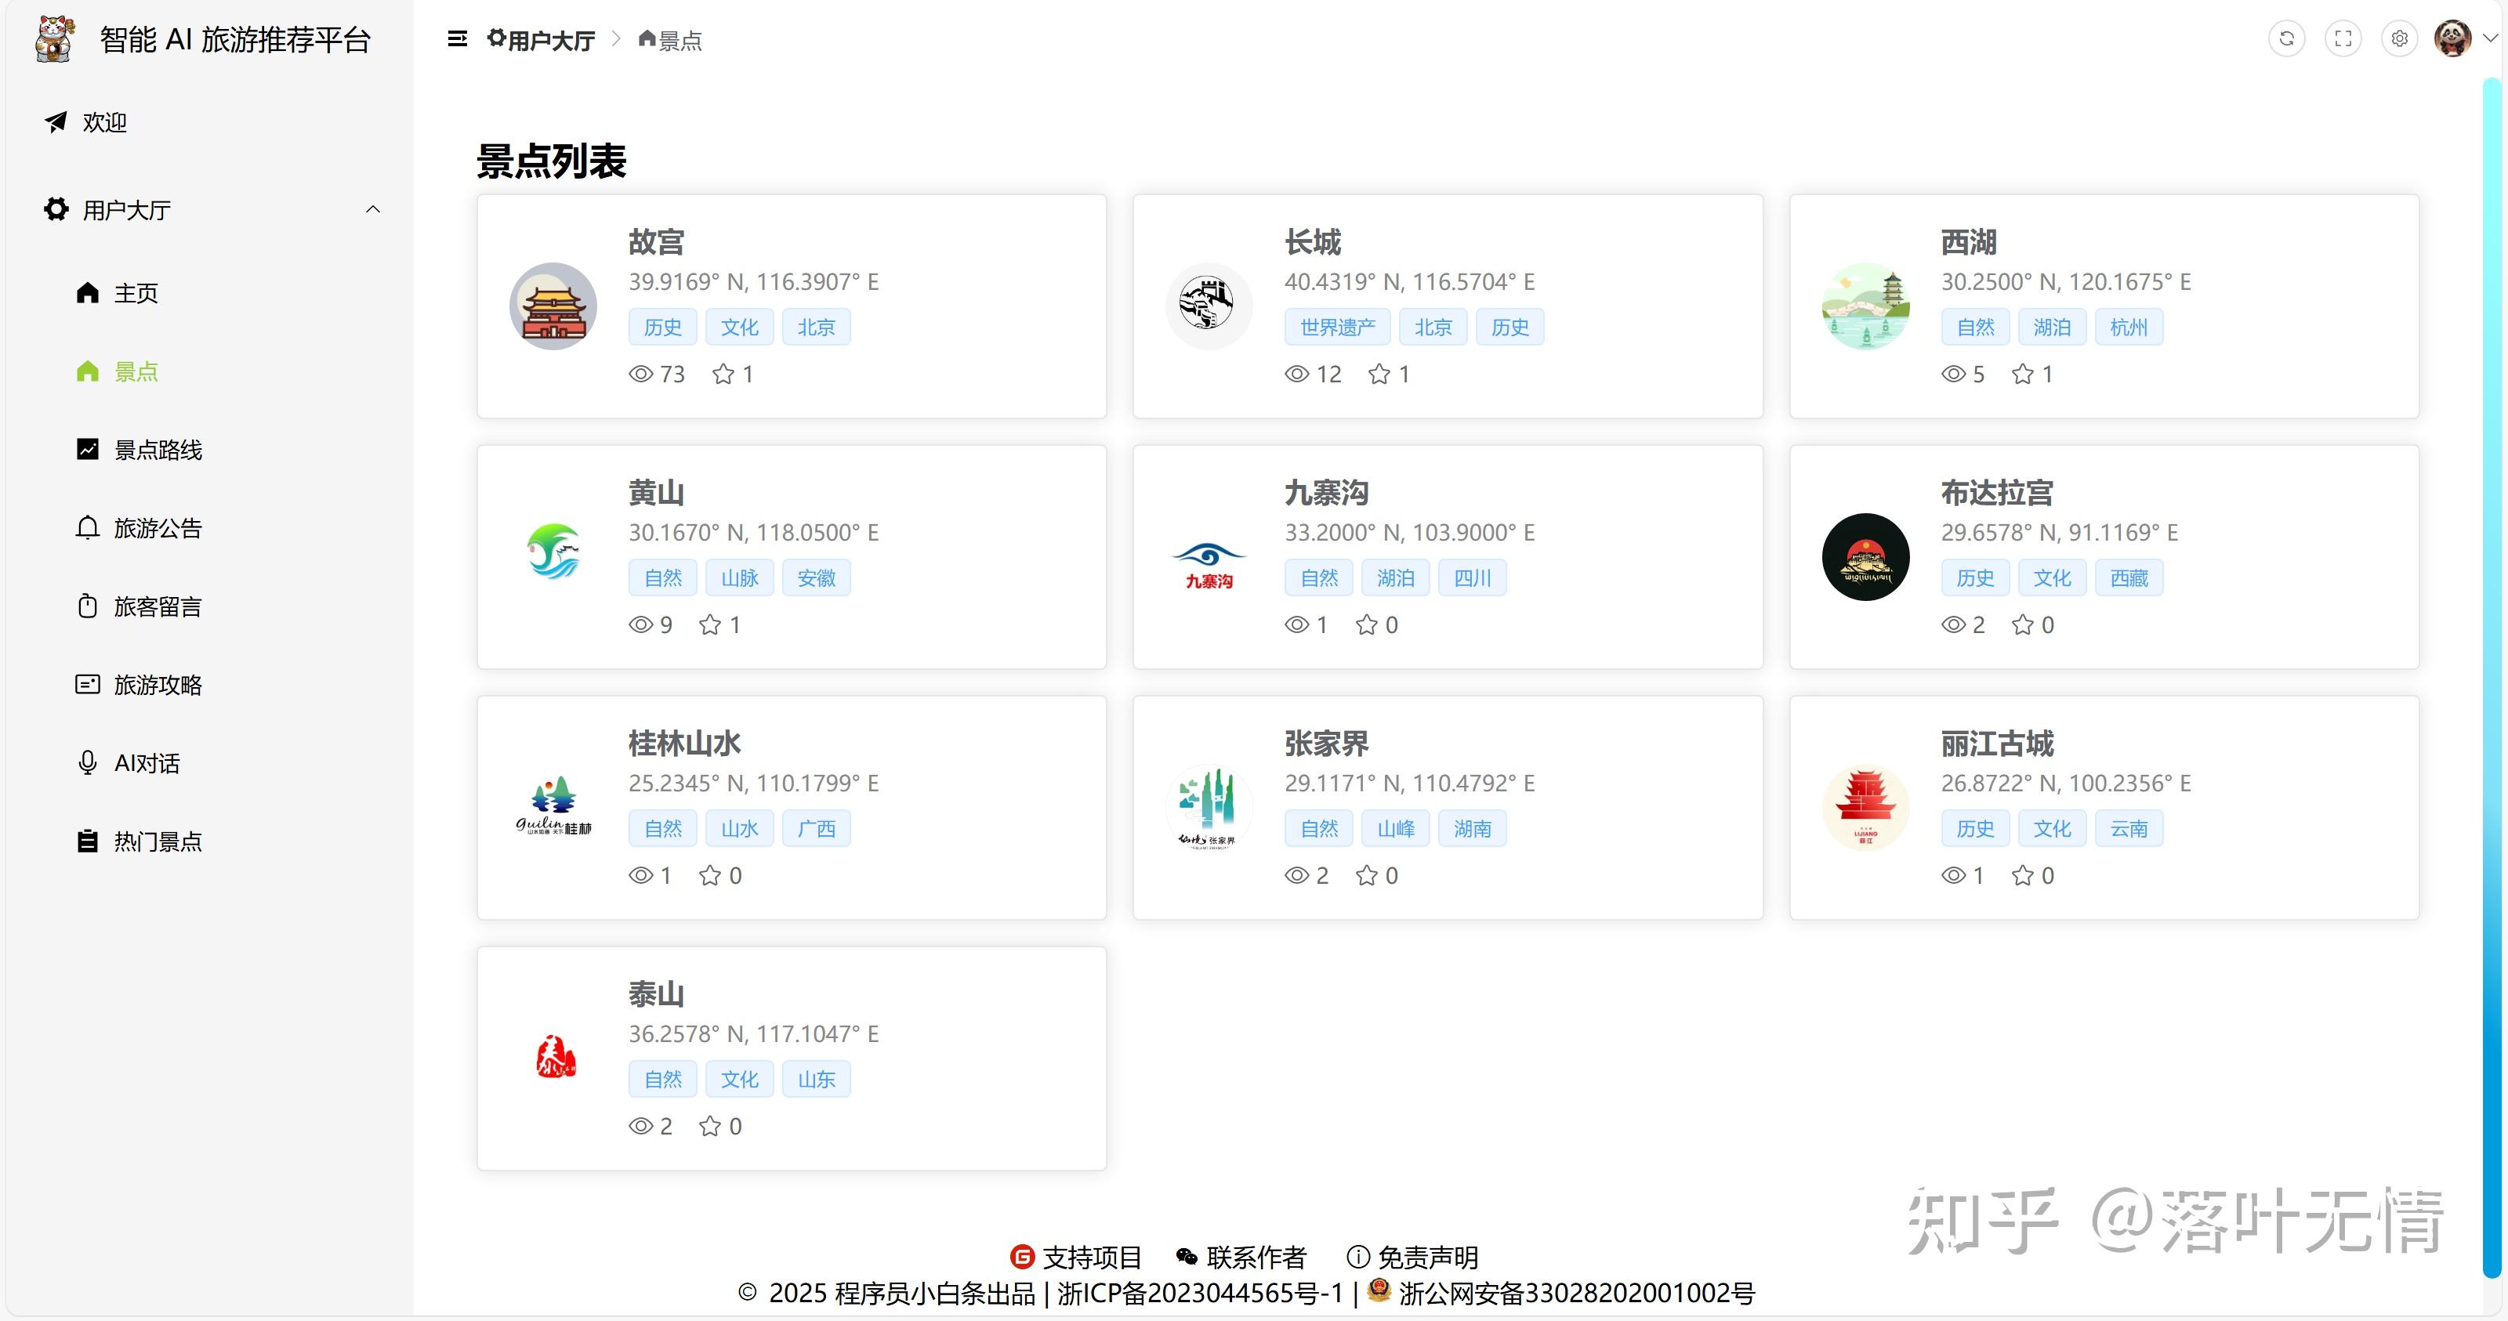Click the 世界遗产 tag on 长城 card

(x=1338, y=327)
